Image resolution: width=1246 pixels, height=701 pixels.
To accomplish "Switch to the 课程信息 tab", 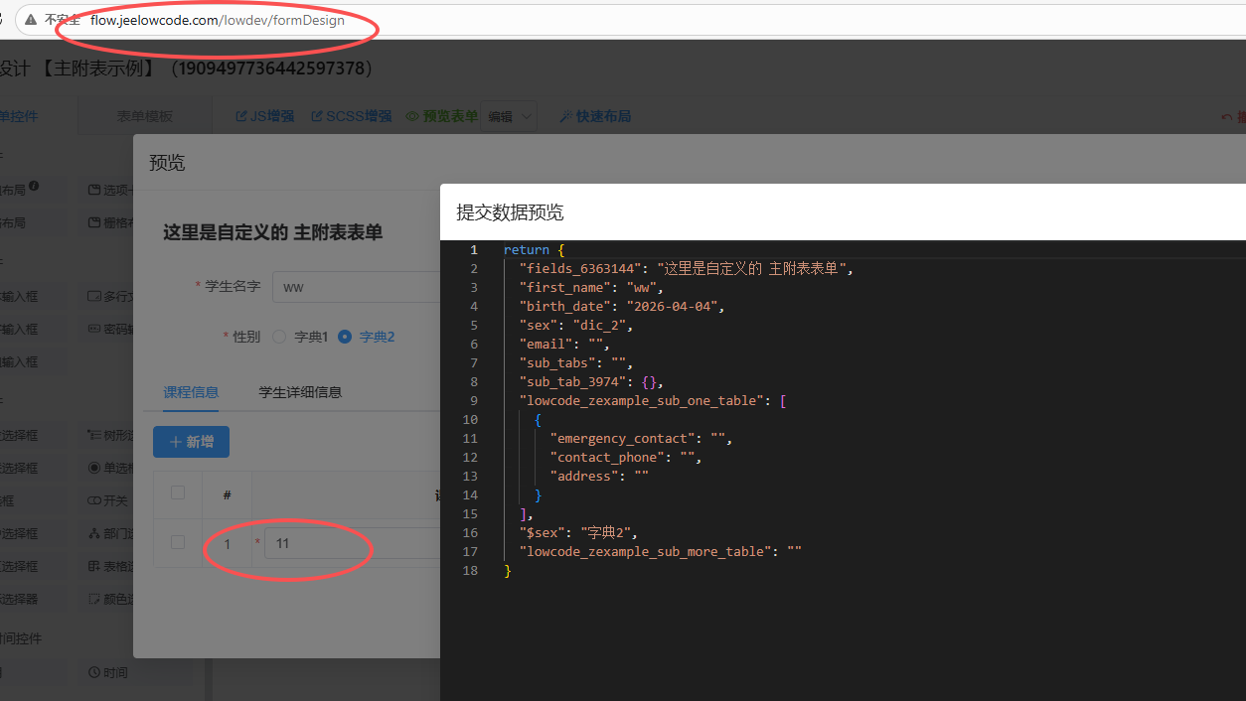I will (191, 392).
